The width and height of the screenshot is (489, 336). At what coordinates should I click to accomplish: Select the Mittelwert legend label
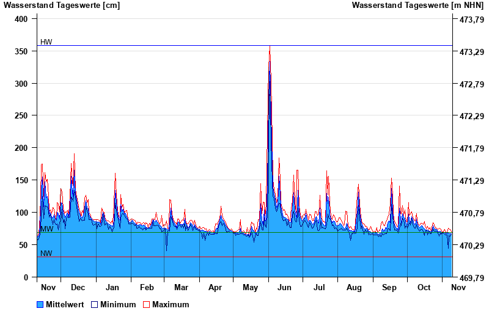65,304
